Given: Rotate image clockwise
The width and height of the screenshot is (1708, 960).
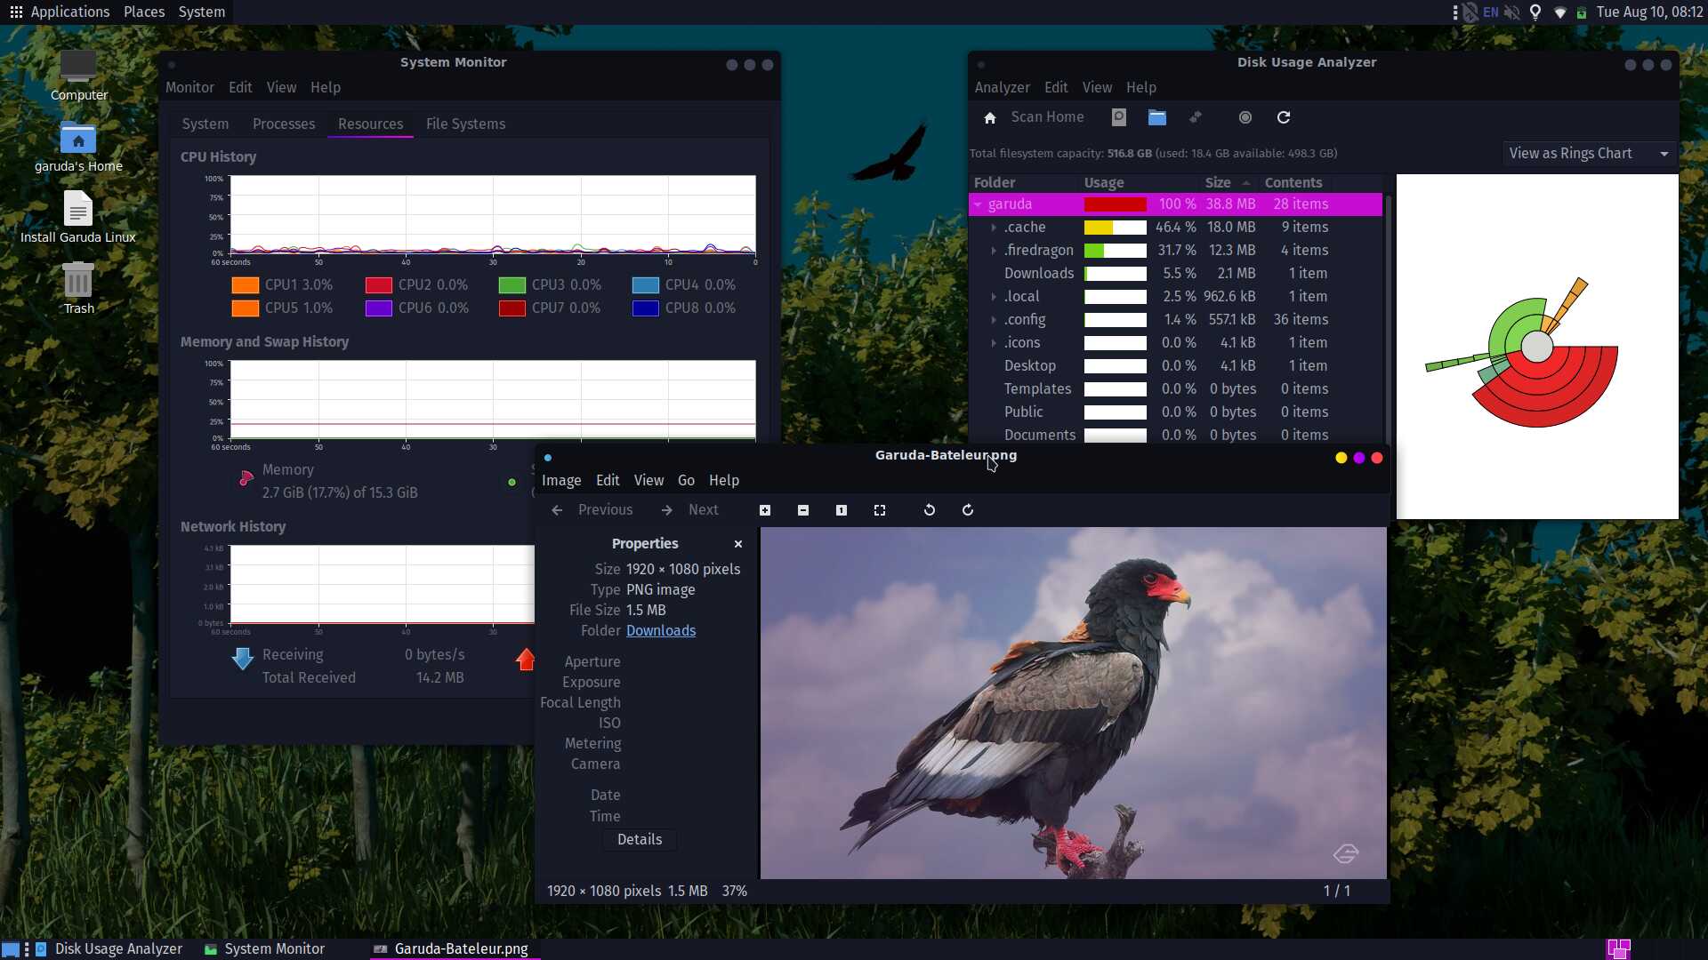Looking at the screenshot, I should coord(968,510).
